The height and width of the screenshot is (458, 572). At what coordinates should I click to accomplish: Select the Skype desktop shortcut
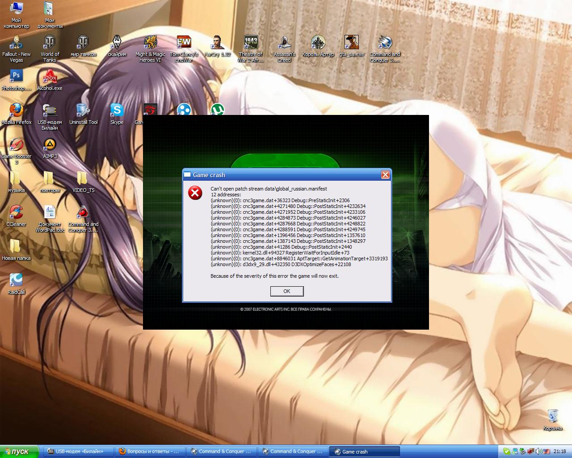tap(117, 114)
